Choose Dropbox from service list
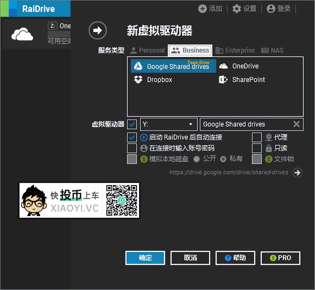Image resolution: width=315 pixels, height=290 pixels. tap(153, 80)
